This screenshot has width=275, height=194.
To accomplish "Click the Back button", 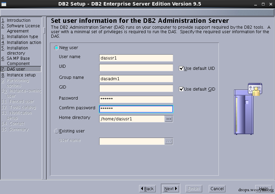I will point(147,188).
